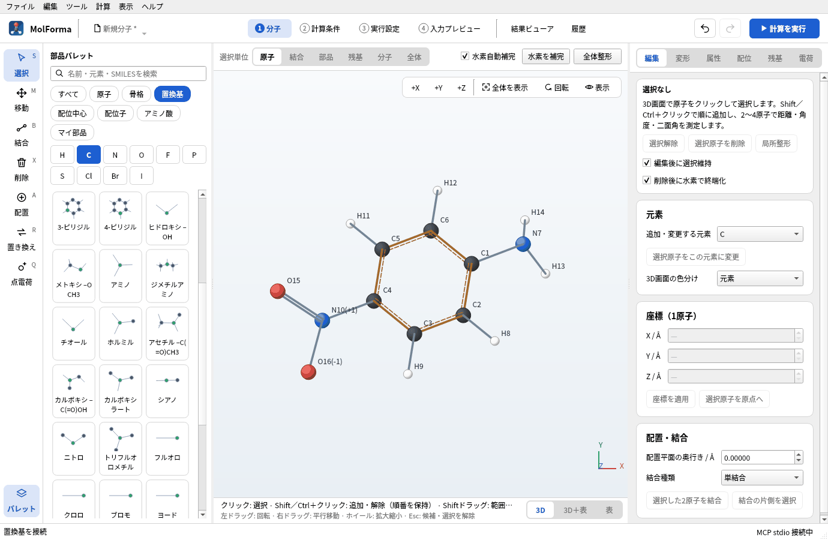Open the 追加・変更する元素 dropdown
The width and height of the screenshot is (828, 540).
point(760,234)
